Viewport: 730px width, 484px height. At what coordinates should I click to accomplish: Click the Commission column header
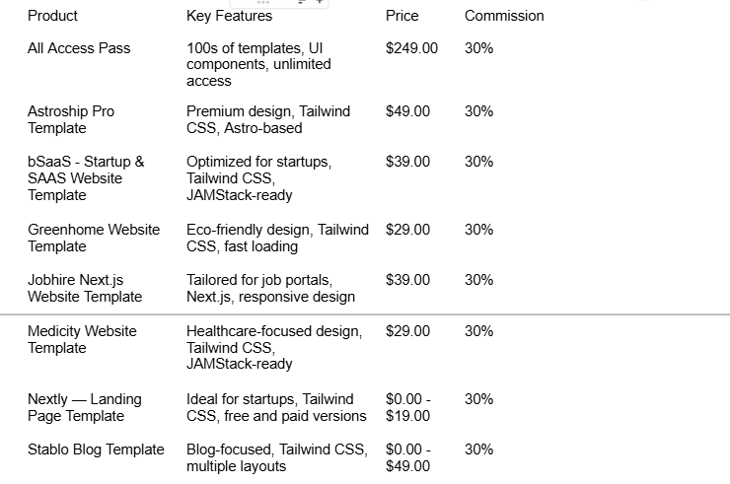click(x=504, y=16)
